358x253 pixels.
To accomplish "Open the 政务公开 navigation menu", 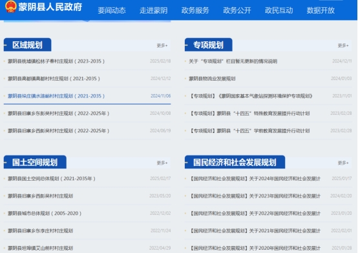I will [237, 10].
